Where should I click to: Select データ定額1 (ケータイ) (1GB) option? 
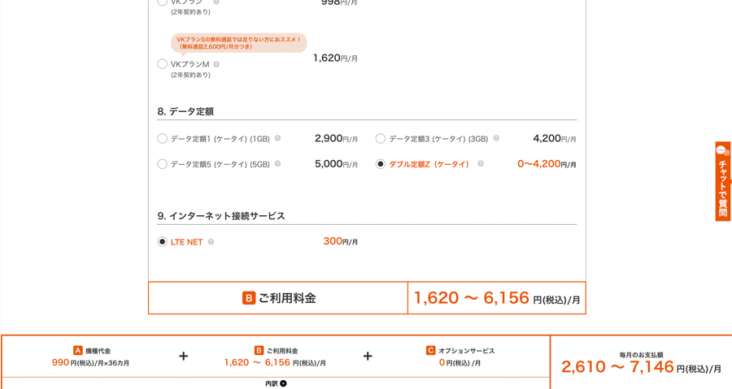(x=162, y=138)
